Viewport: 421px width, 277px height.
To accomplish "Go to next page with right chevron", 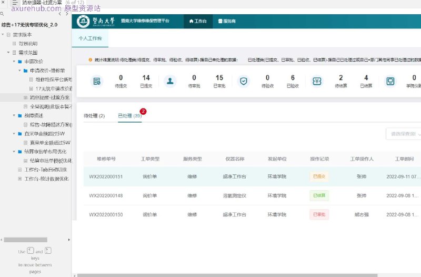I will click(x=67, y=14).
